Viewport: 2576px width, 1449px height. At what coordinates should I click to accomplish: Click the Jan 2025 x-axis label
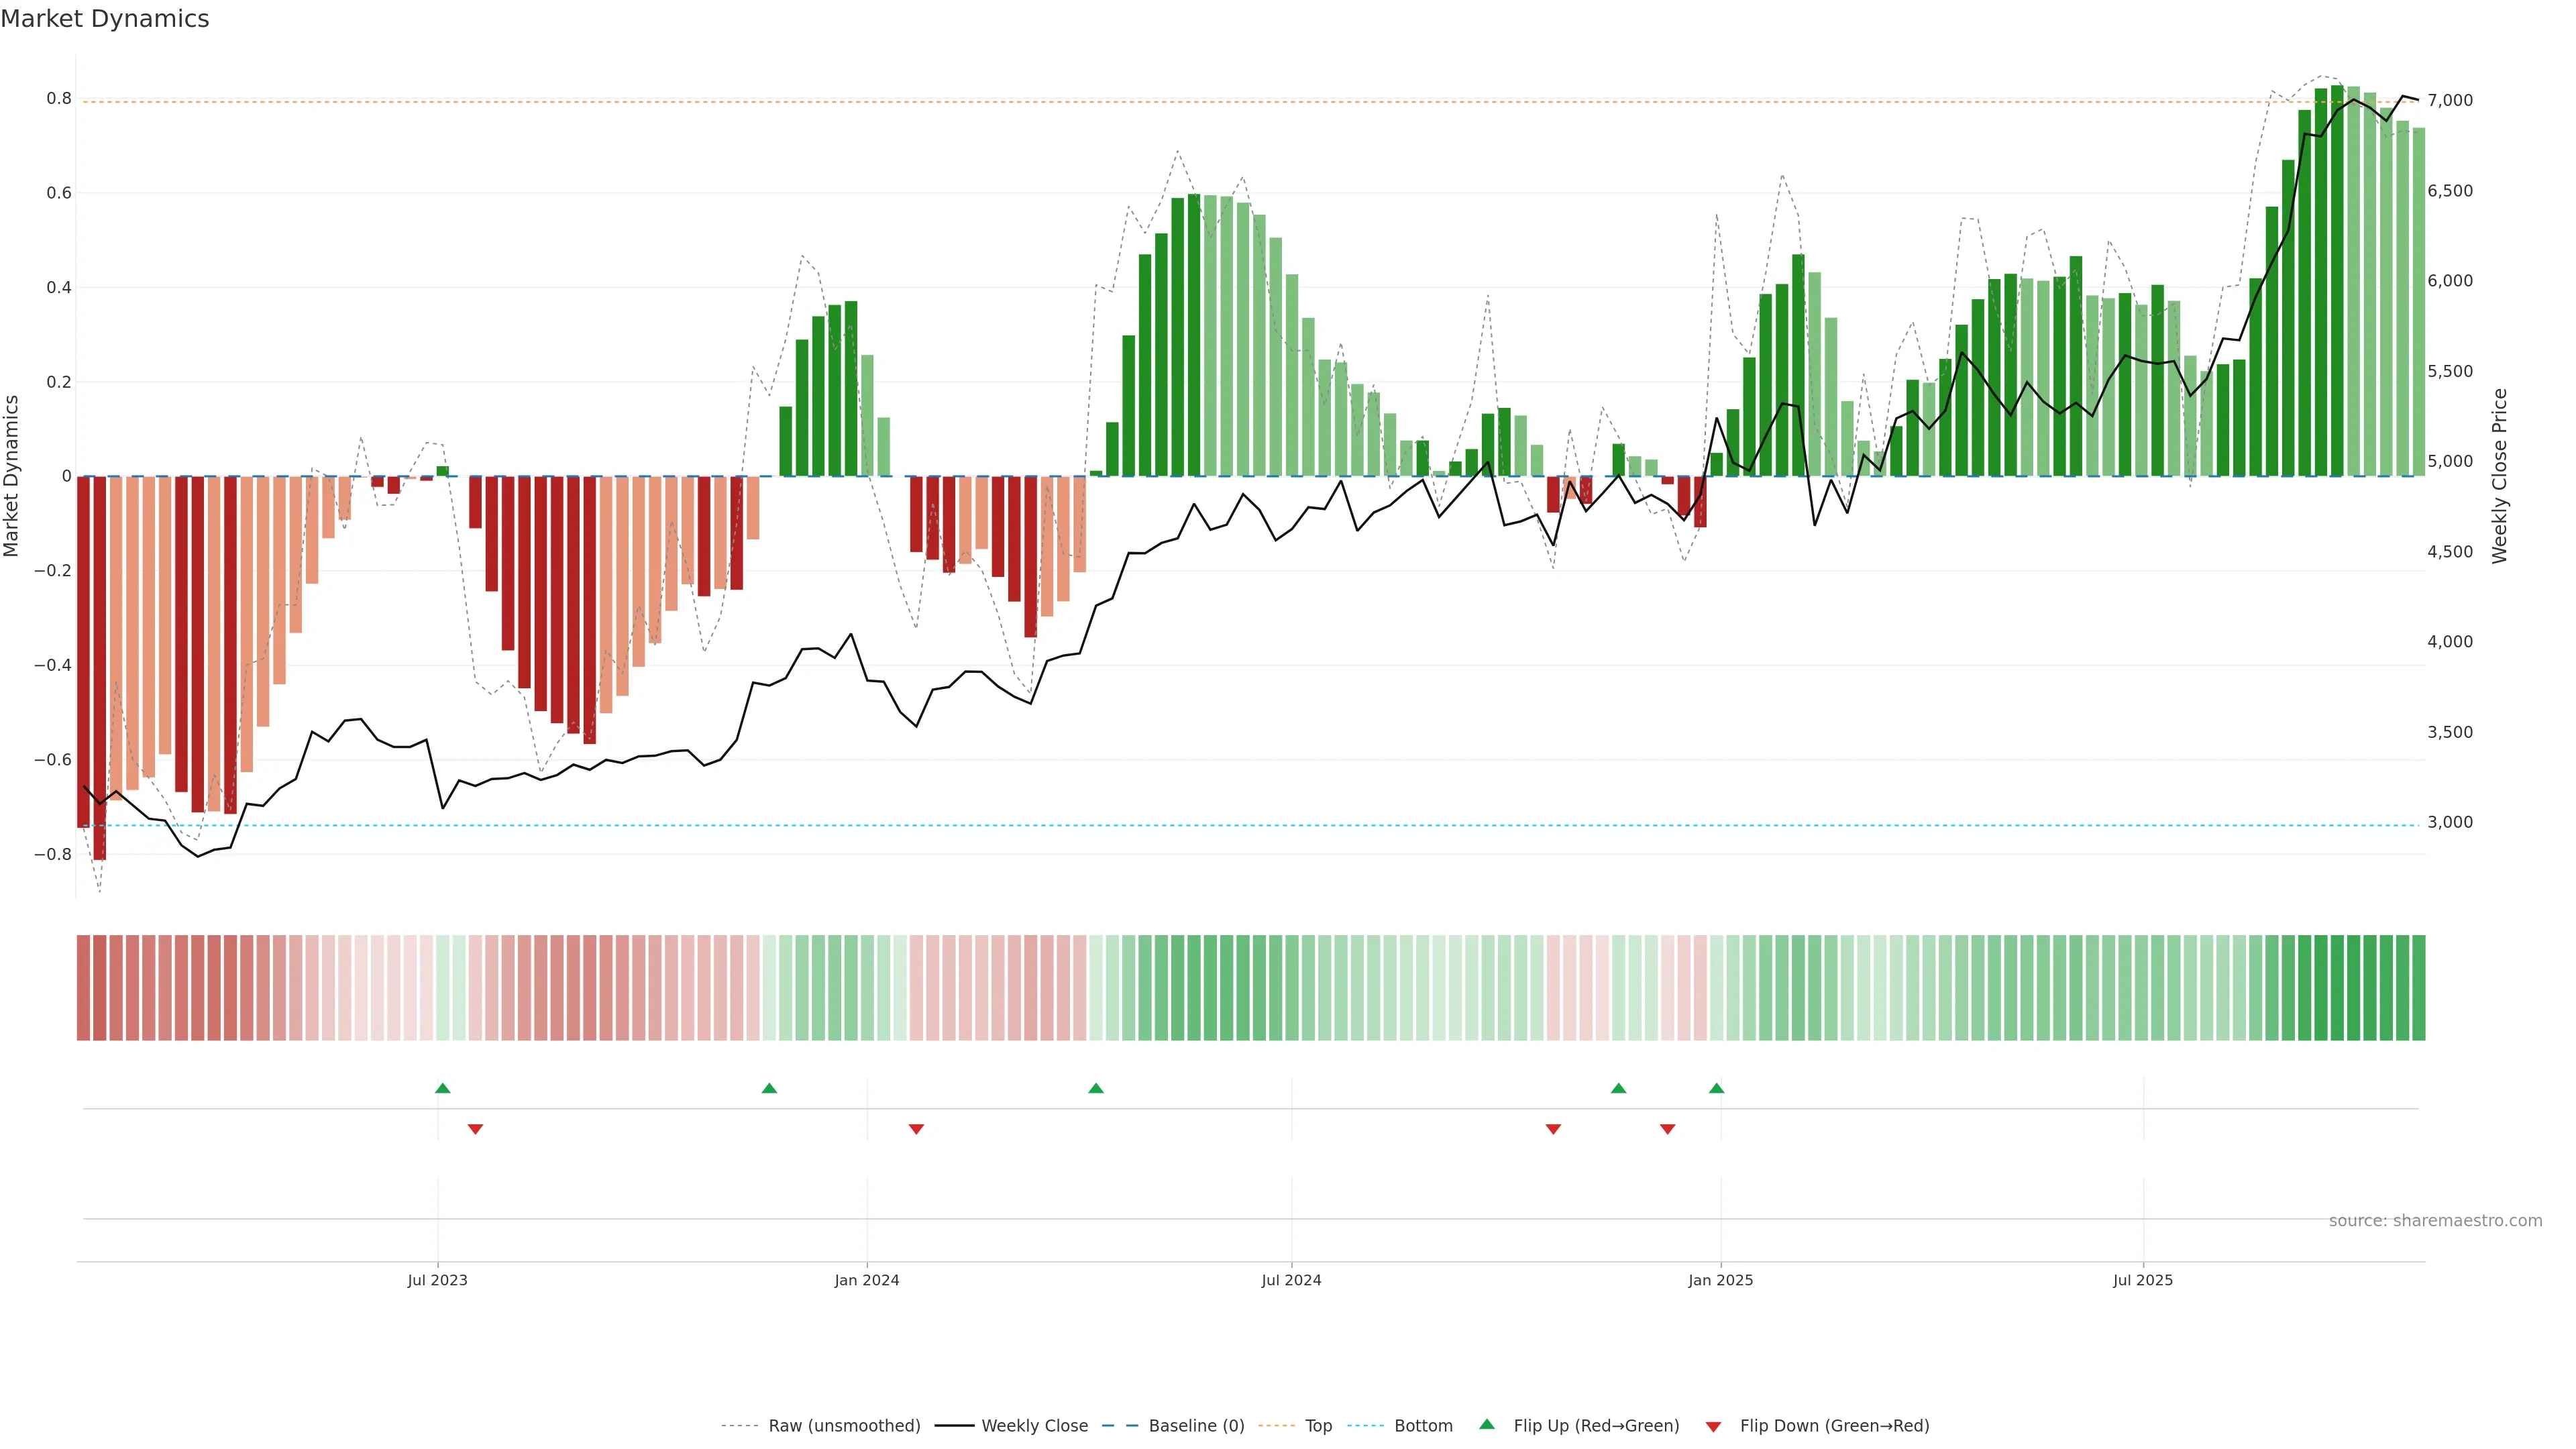pos(1720,1280)
